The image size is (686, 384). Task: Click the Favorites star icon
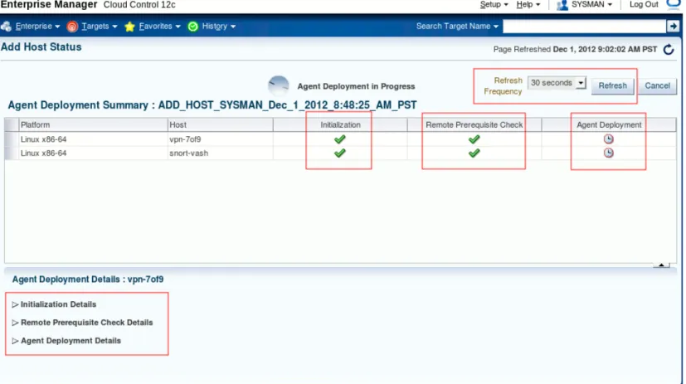pyautogui.click(x=129, y=27)
